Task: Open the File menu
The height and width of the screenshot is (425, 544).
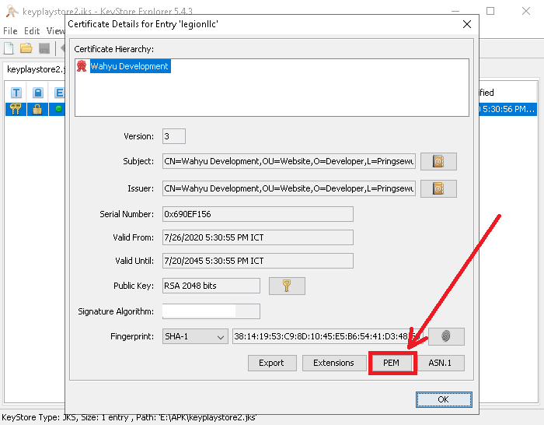Action: pos(10,31)
